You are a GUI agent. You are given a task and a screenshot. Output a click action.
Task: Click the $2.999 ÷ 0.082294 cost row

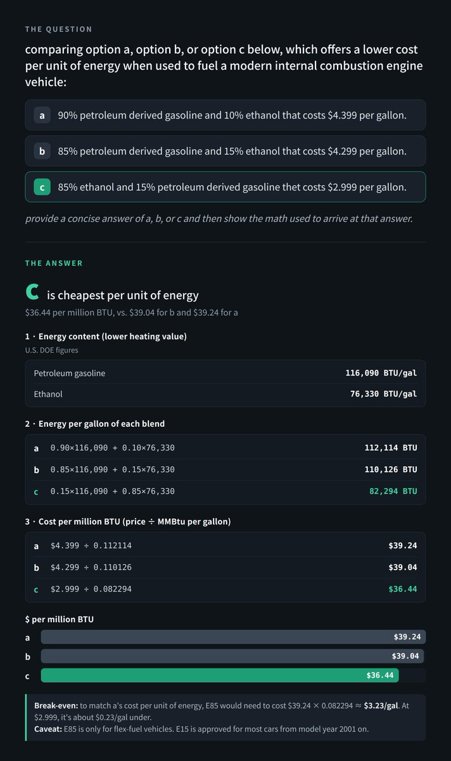click(225, 589)
